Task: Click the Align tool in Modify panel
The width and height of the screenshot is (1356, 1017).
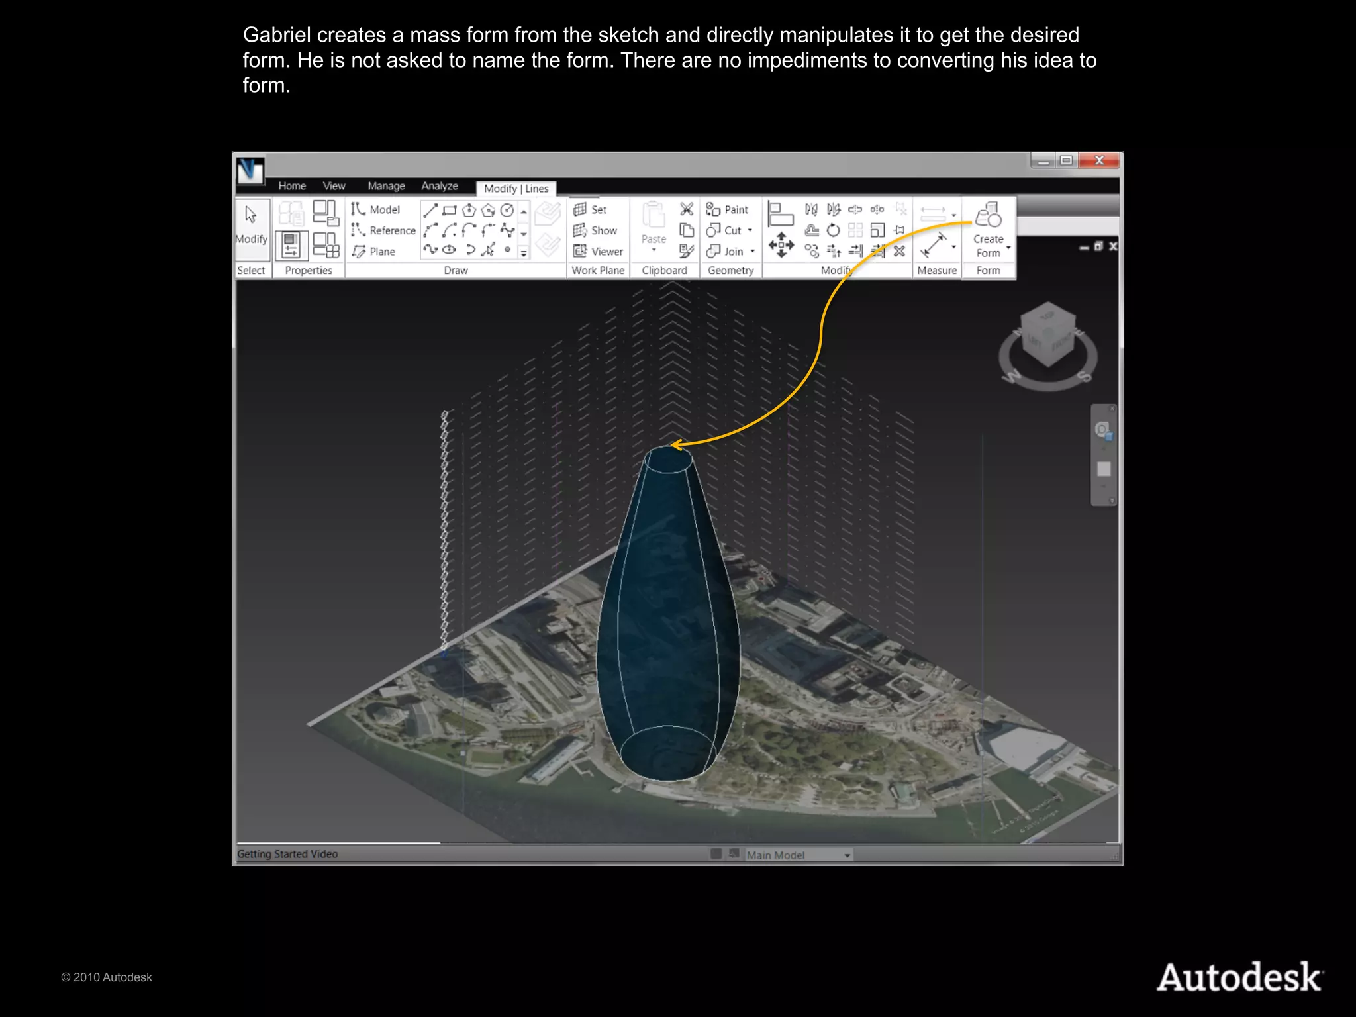Action: [x=781, y=214]
